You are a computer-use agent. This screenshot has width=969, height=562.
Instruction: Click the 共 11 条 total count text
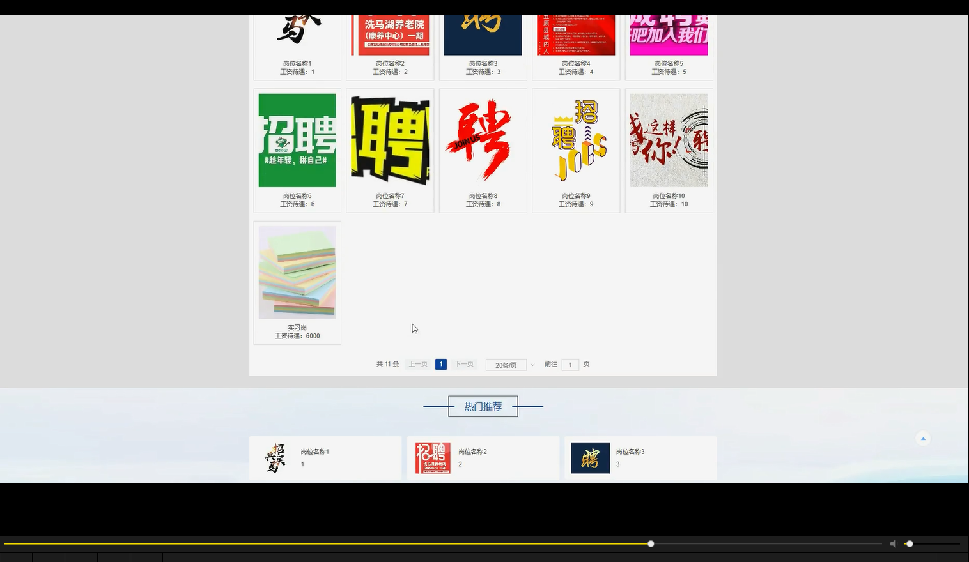tap(387, 364)
